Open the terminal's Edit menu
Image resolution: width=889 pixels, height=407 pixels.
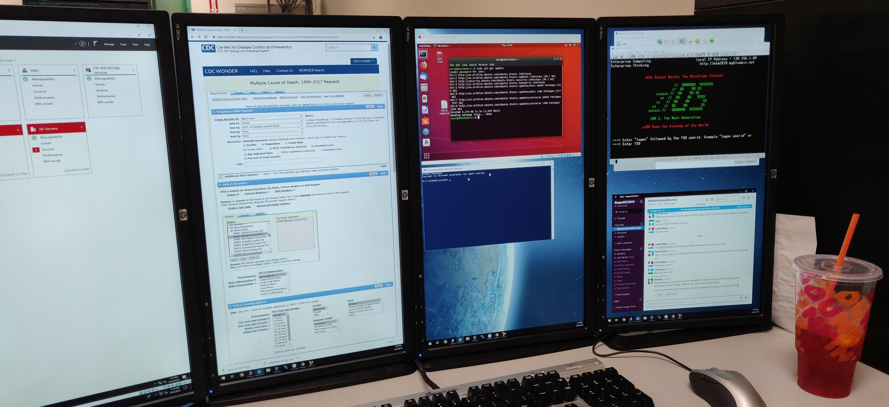pyautogui.click(x=458, y=65)
